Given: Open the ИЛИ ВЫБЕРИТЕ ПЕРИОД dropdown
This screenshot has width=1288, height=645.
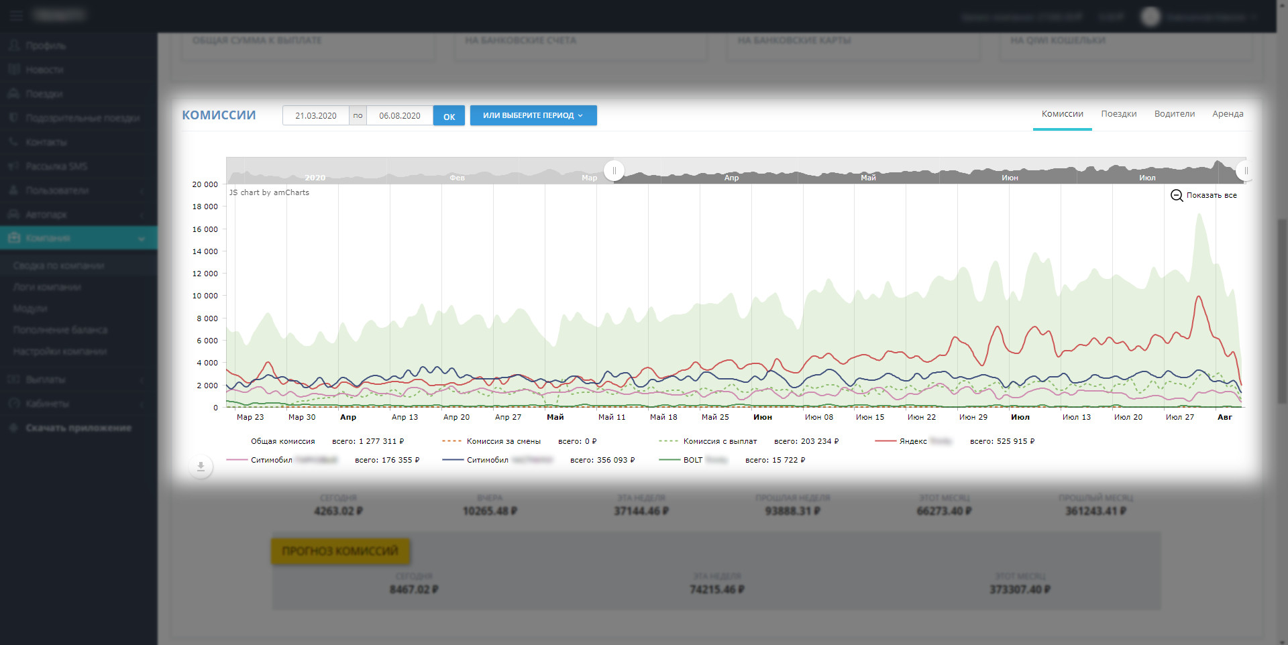Looking at the screenshot, I should [533, 115].
